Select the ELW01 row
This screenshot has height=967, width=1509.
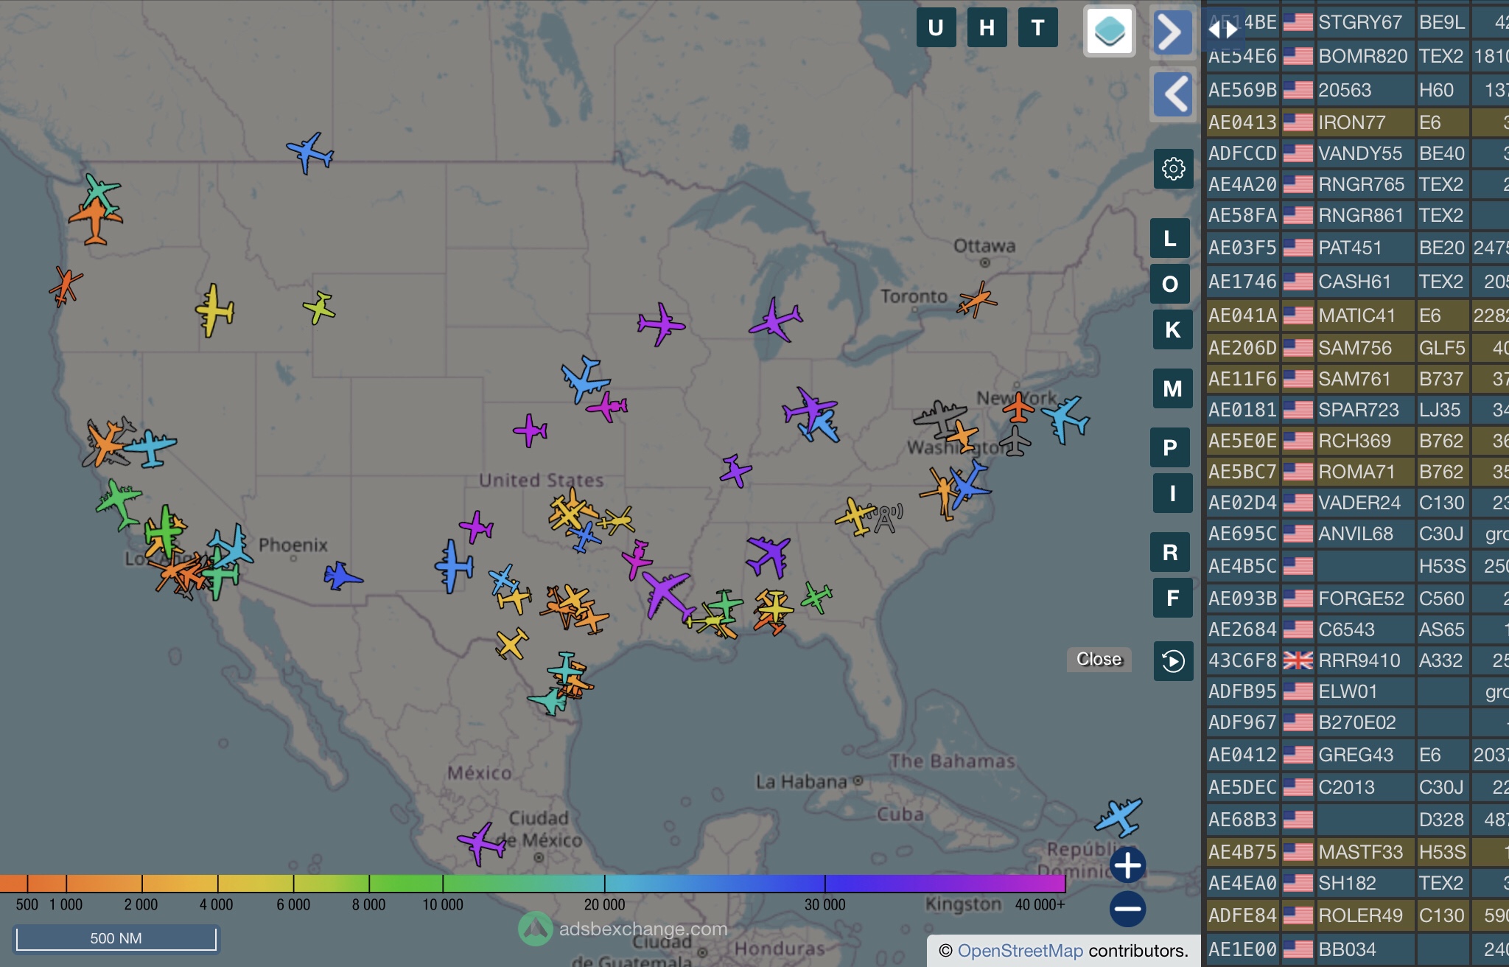click(1357, 691)
